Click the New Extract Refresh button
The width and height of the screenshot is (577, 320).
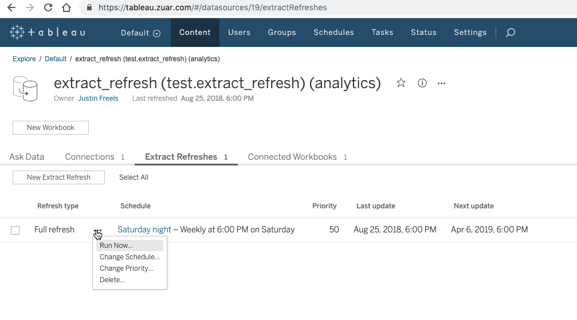(58, 177)
